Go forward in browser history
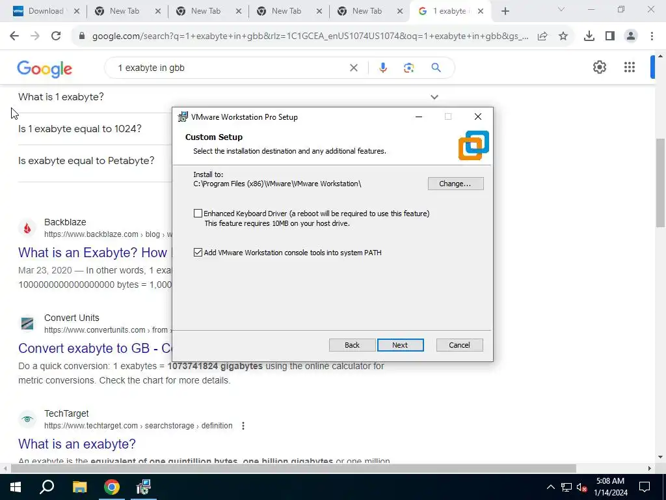 tap(35, 36)
